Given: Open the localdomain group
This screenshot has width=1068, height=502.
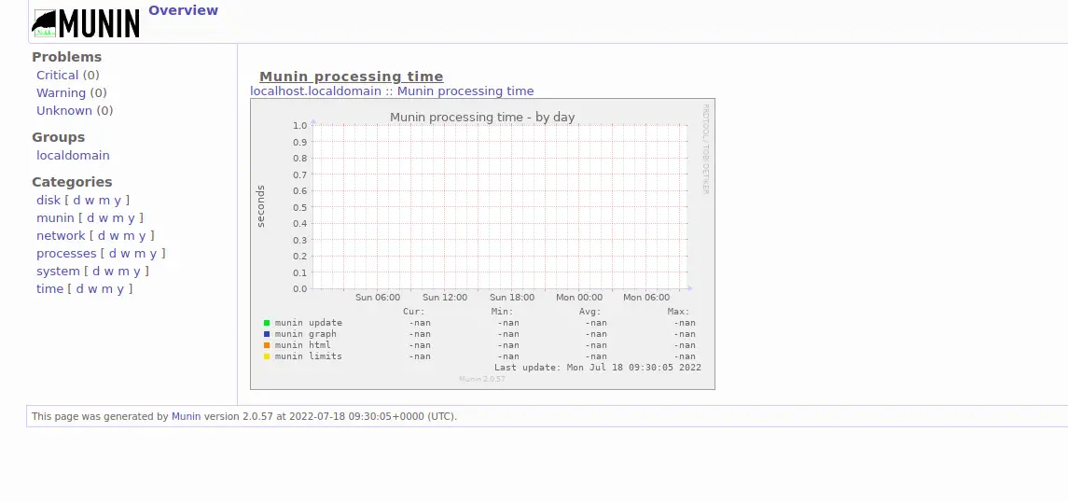Looking at the screenshot, I should 73,155.
